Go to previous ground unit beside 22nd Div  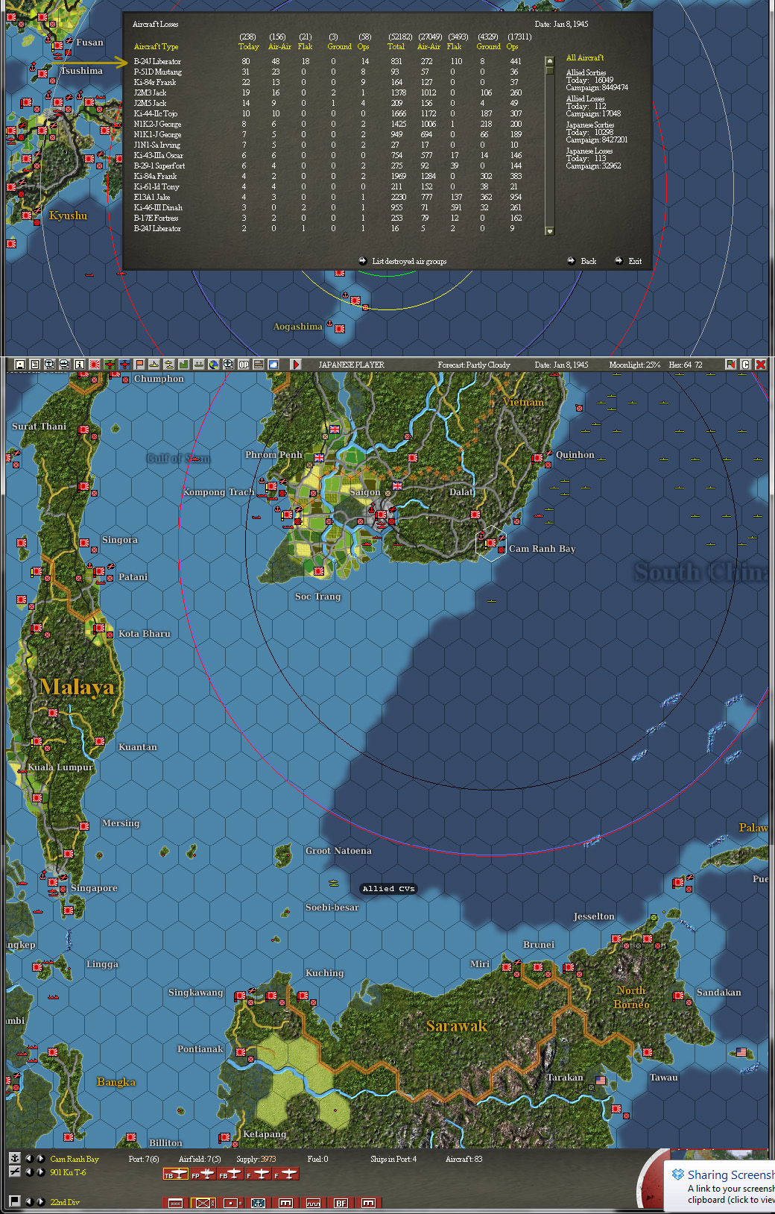[x=29, y=1201]
